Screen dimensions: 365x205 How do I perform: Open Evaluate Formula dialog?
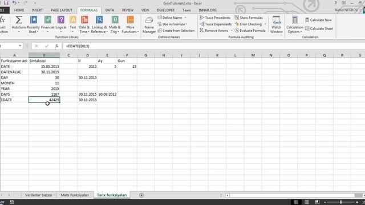click(250, 30)
